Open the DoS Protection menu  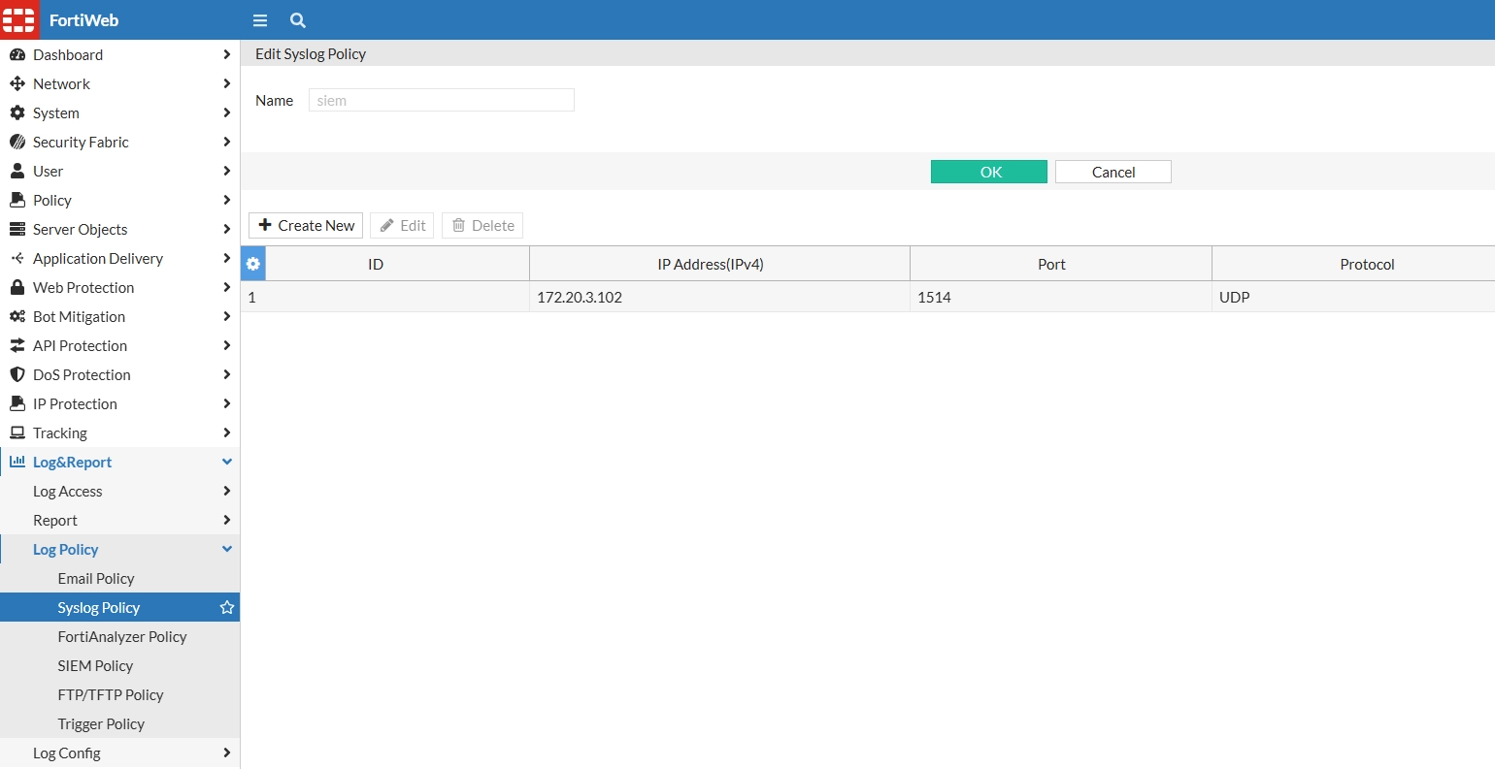[120, 375]
